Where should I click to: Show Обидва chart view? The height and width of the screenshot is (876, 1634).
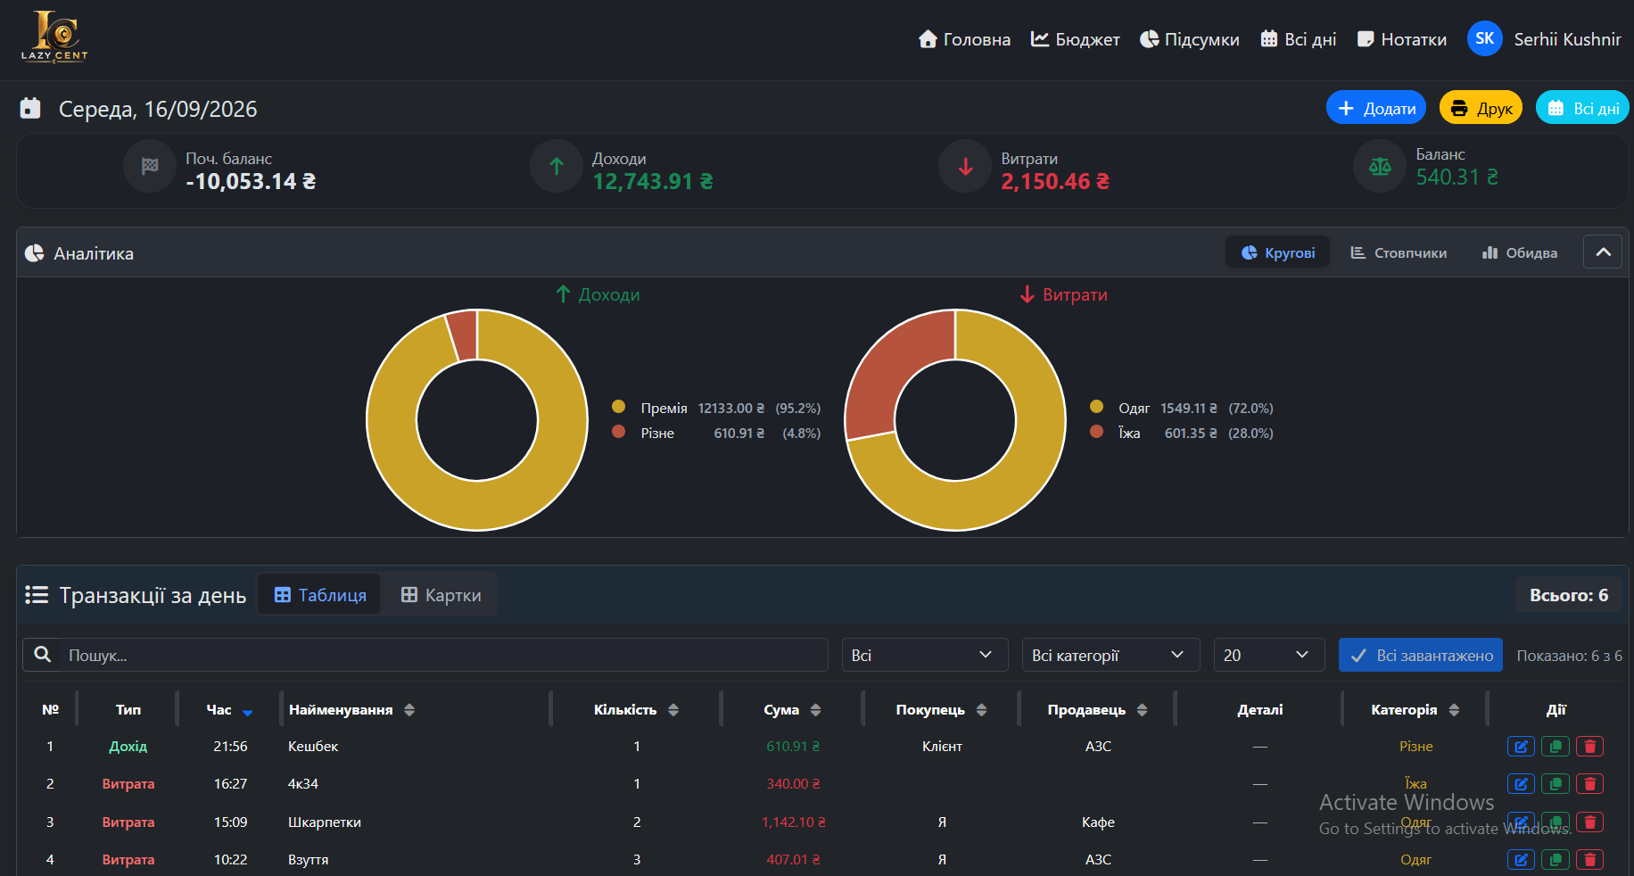coord(1520,252)
